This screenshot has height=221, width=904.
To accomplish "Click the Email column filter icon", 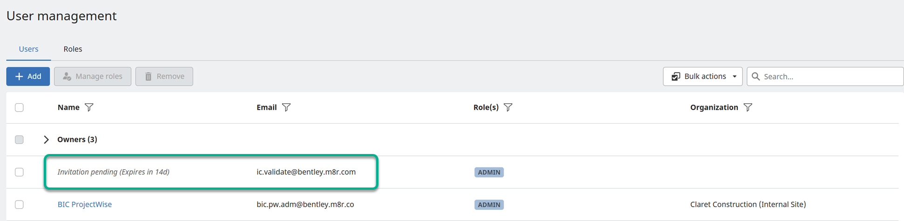I will coord(286,107).
